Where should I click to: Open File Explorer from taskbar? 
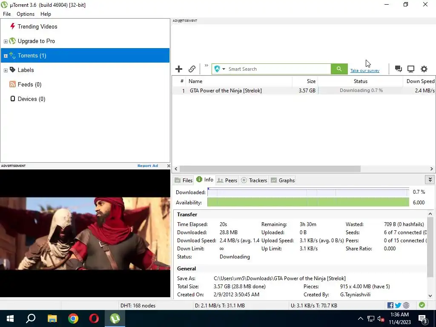[52, 318]
